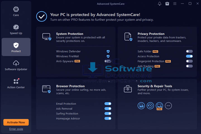The height and width of the screenshot is (134, 201).
Task: Click the Security & Repair Tools heading
Action: (x=155, y=86)
